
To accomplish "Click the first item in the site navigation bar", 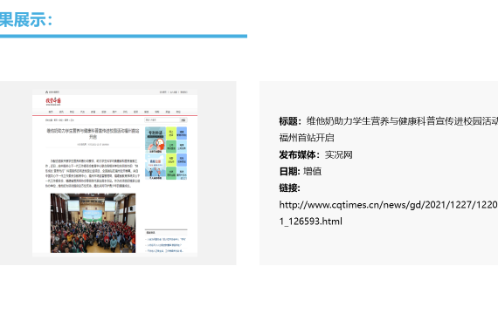I will 51,112.
